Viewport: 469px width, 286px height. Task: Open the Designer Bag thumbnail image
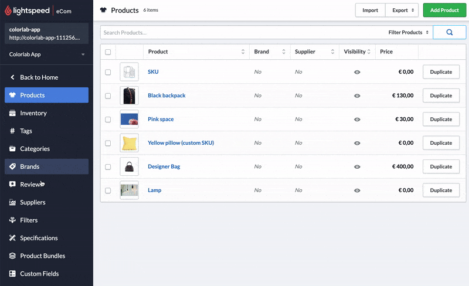tap(129, 166)
